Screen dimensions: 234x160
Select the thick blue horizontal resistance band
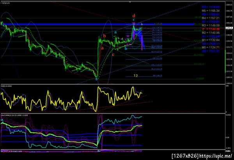pos(97,24)
